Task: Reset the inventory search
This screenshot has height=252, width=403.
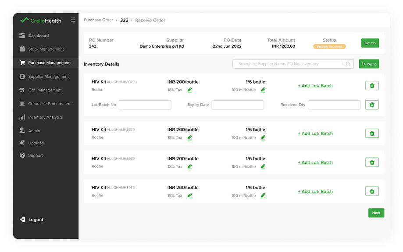Action: click(x=369, y=64)
